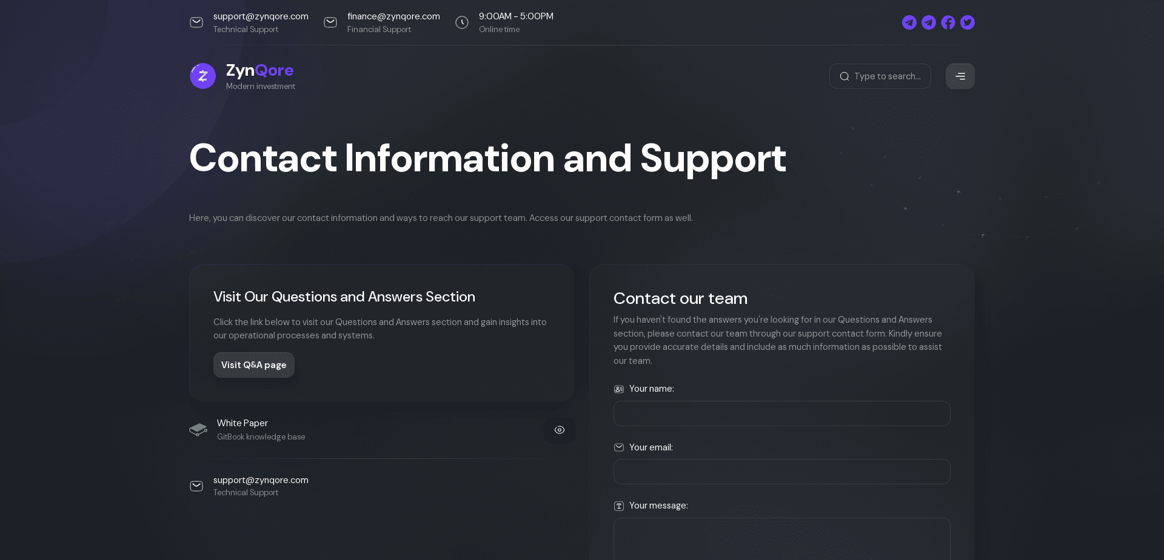Click the book icon next to White Paper
Viewport: 1164px width, 560px height.
[198, 430]
